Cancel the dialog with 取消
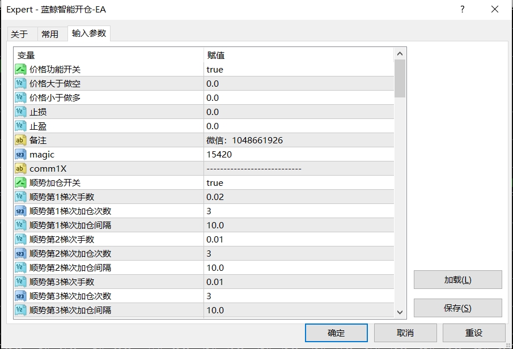 [x=406, y=333]
